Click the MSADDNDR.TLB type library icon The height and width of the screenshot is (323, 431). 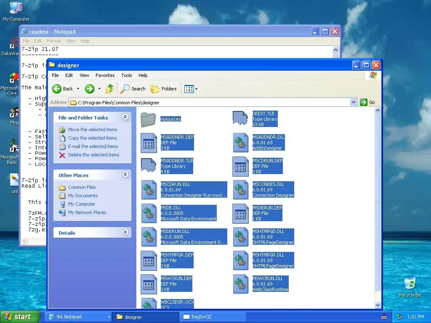[x=149, y=165]
